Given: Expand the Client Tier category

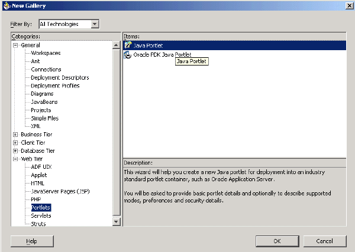Looking at the screenshot, I should 15,143.
